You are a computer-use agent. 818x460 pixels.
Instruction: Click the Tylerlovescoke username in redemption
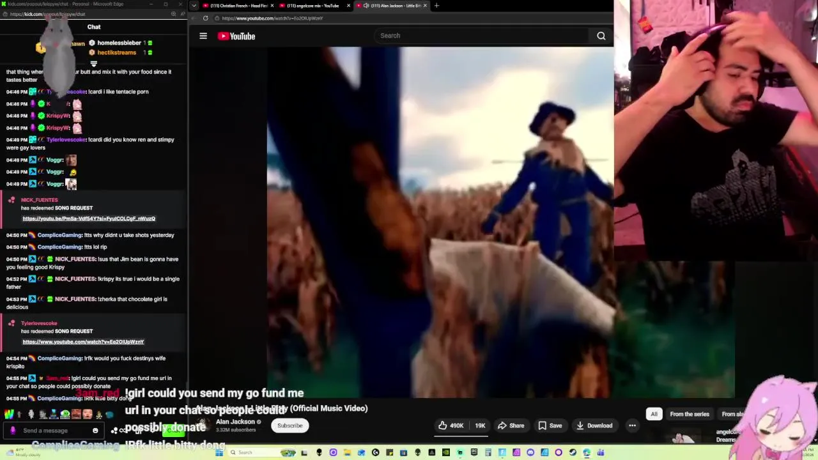tap(39, 323)
